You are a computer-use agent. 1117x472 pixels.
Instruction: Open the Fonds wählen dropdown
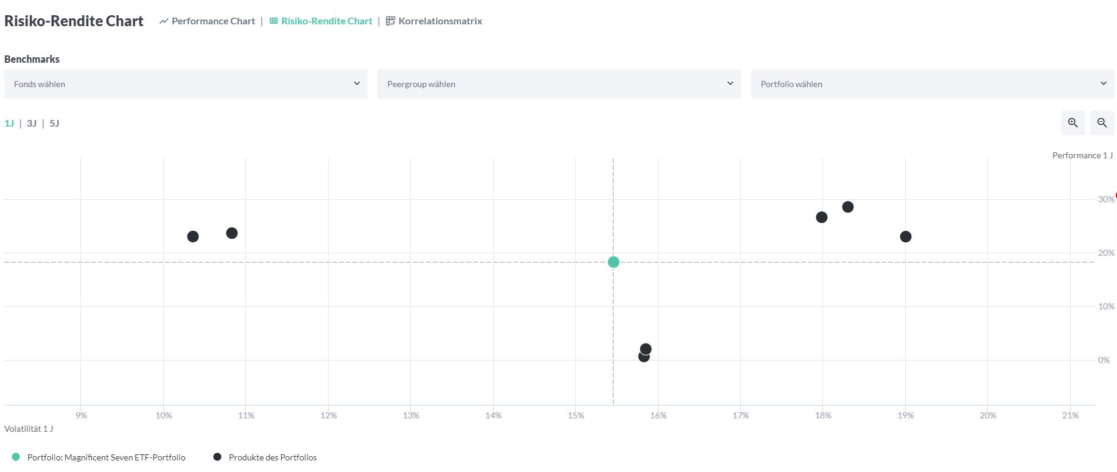point(186,84)
